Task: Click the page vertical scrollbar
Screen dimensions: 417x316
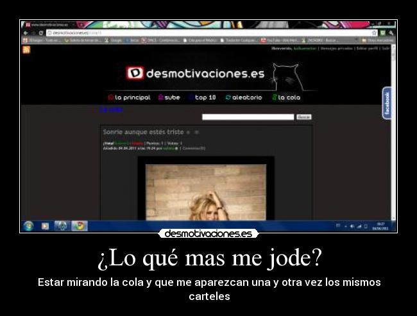Action: point(394,132)
